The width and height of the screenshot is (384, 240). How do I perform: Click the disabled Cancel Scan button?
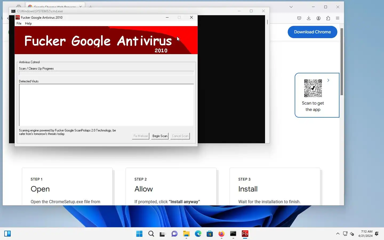[x=180, y=136]
